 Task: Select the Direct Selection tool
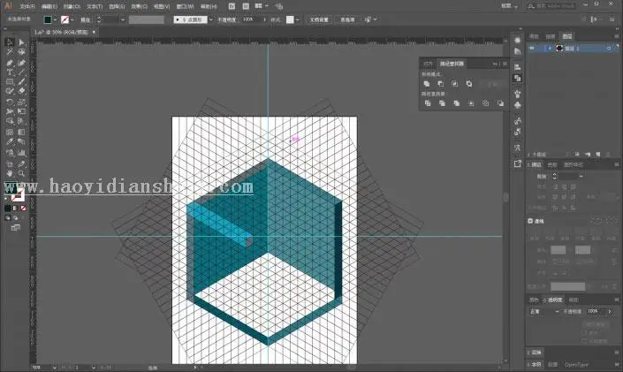tap(21, 42)
